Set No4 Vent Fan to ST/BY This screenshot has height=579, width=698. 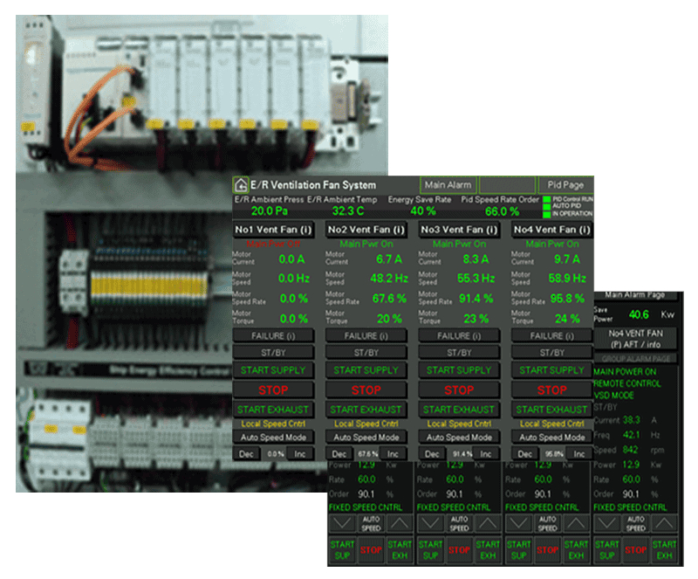point(552,353)
